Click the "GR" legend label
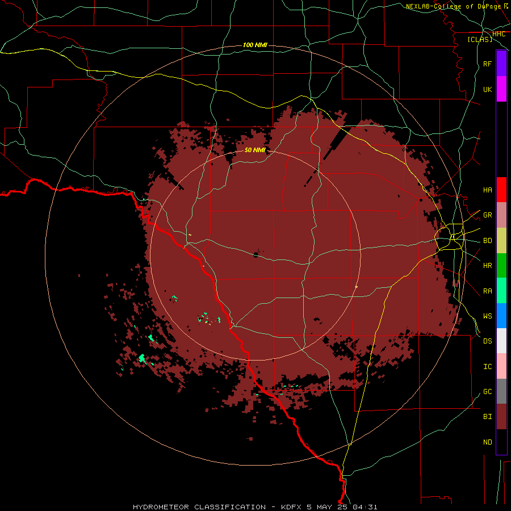The image size is (511, 511). pyautogui.click(x=487, y=215)
